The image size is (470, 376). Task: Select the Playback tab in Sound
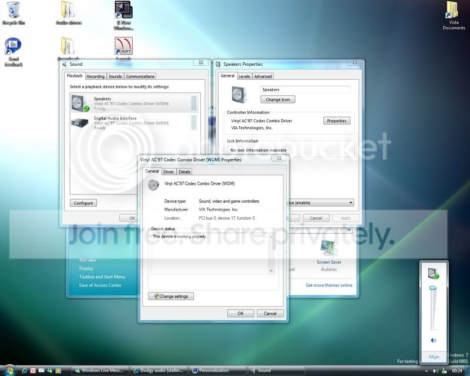75,76
